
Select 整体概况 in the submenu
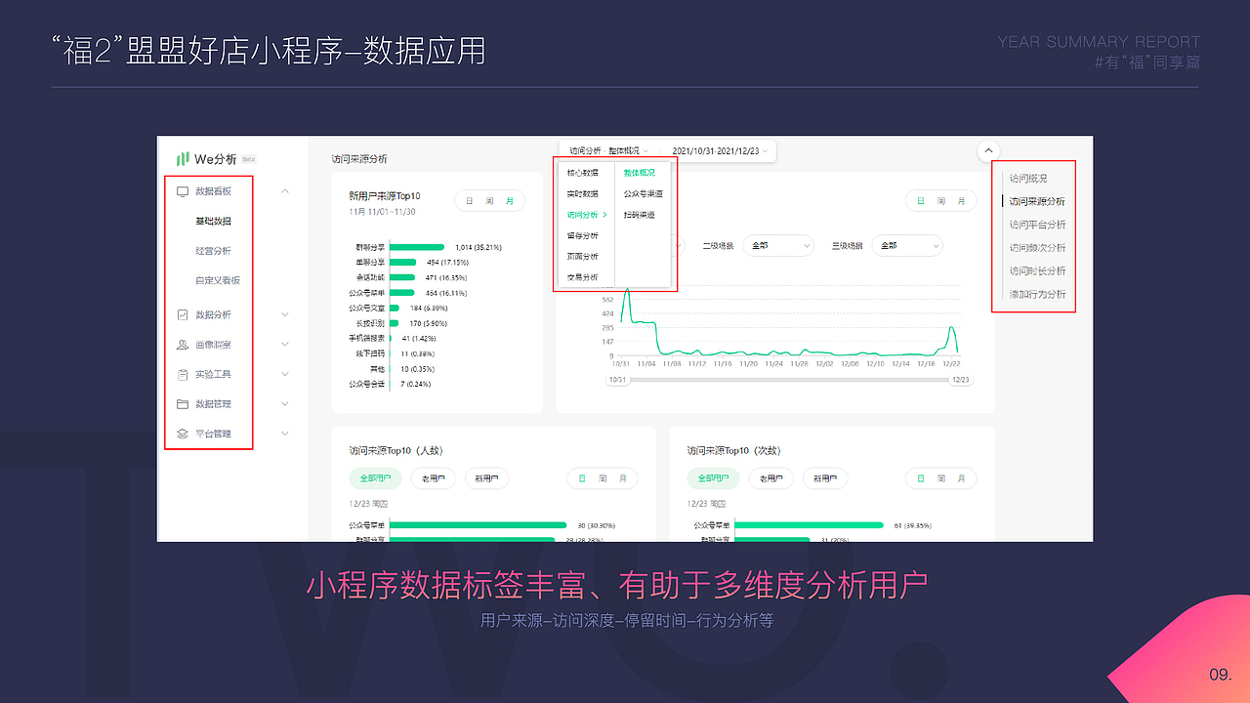(640, 173)
